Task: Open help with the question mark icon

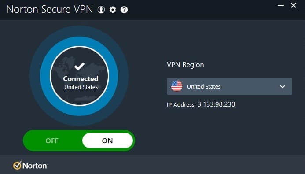Action: [124, 10]
